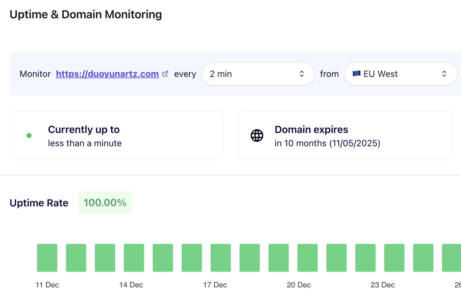The image size is (461, 300).
Task: Click the green status dot indicator
Action: click(29, 136)
